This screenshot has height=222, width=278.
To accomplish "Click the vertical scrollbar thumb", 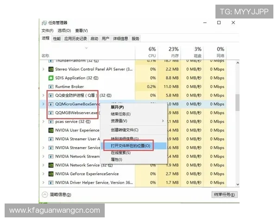I will click(238, 103).
